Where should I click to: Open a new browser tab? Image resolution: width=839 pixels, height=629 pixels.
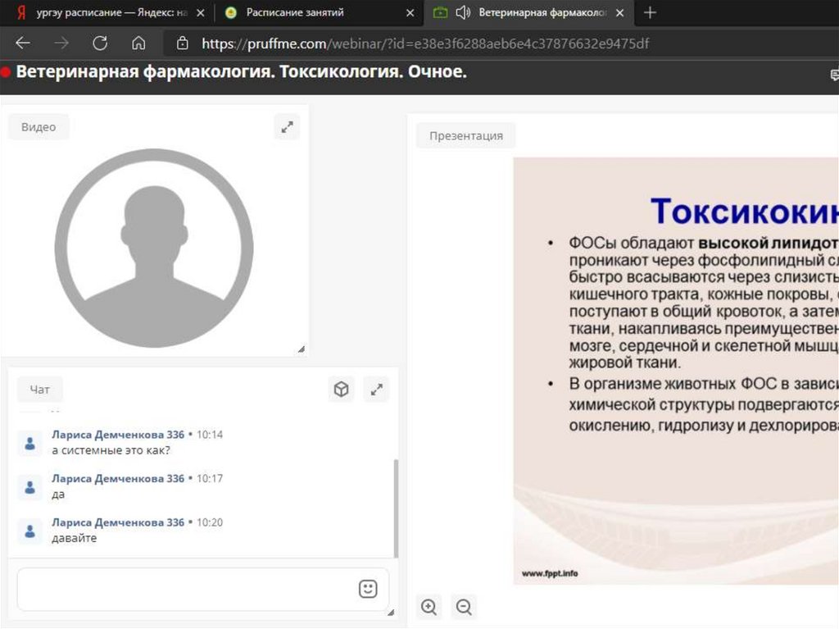click(x=651, y=13)
